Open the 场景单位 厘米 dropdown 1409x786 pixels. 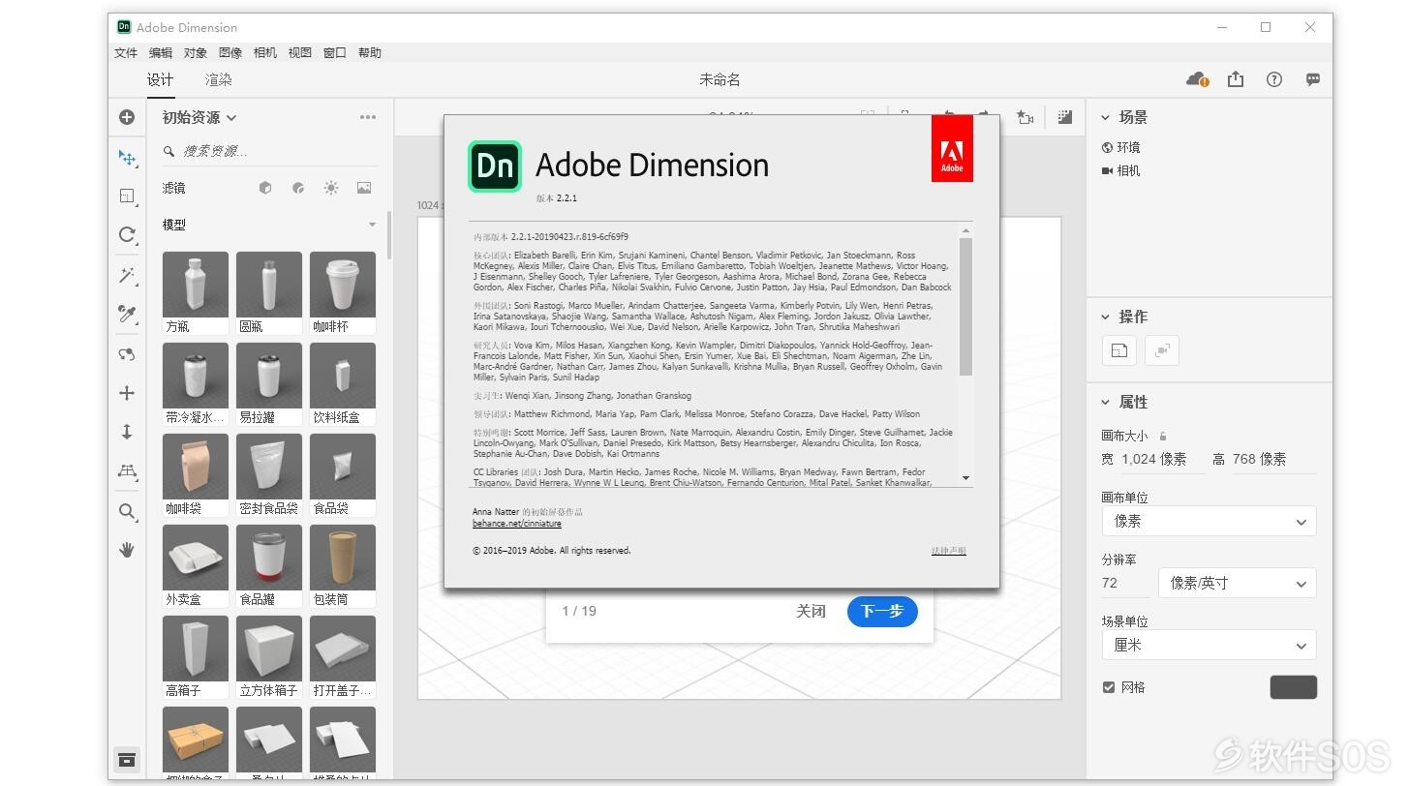click(x=1209, y=645)
